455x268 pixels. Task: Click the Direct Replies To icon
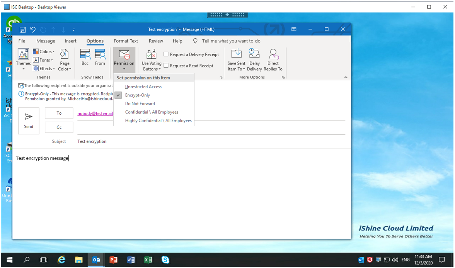pyautogui.click(x=273, y=60)
